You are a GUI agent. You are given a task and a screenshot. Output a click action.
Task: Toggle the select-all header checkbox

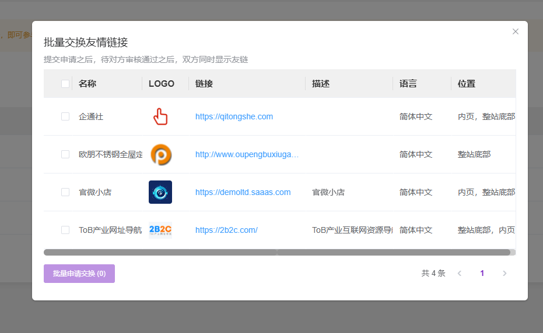coord(65,84)
